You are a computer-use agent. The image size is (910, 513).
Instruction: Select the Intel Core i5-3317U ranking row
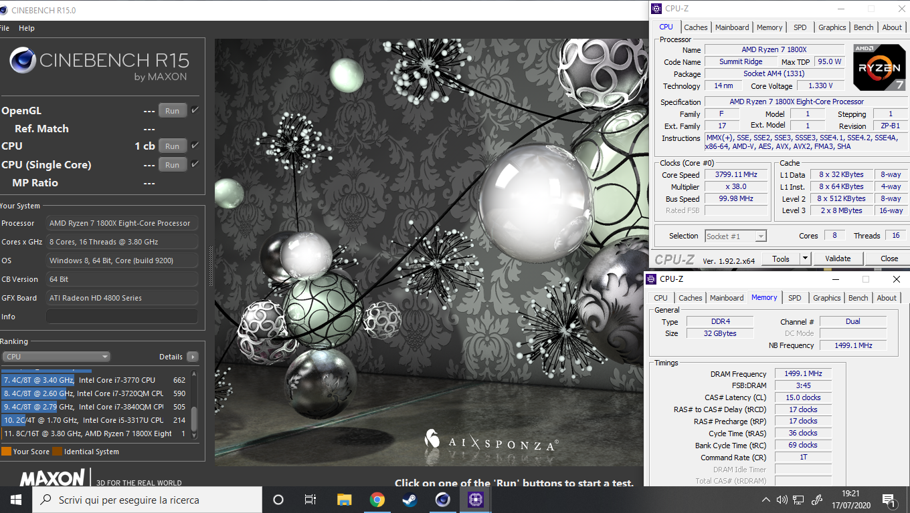coord(95,420)
